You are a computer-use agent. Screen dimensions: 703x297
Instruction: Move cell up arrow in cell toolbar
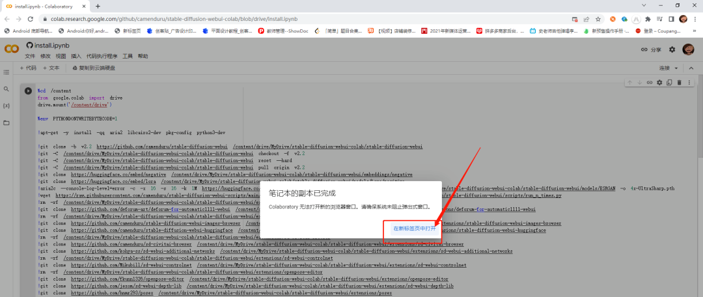point(629,83)
